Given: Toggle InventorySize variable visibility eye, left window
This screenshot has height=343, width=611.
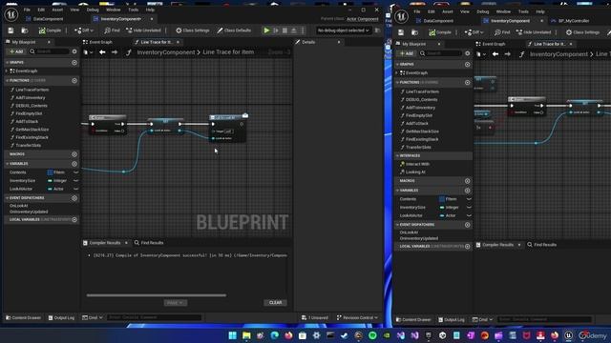Looking at the screenshot, I should [x=76, y=181].
